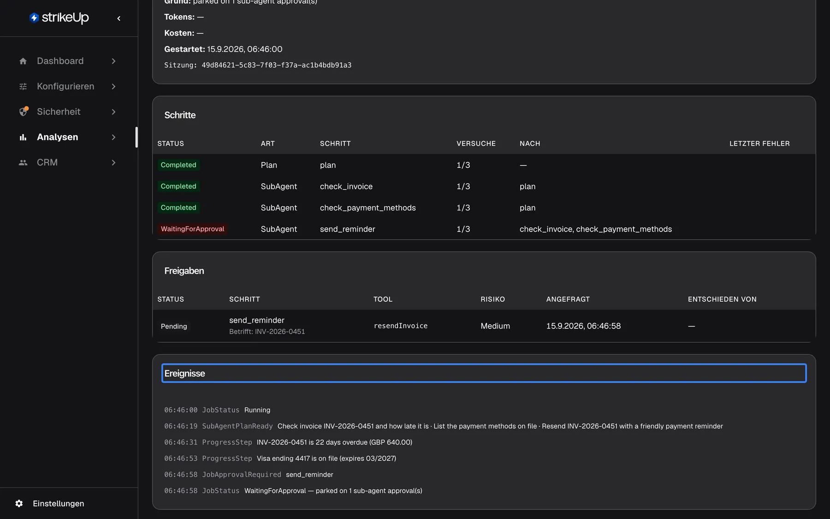
Task: Click the strikeUp lightning logo icon
Action: (34, 18)
